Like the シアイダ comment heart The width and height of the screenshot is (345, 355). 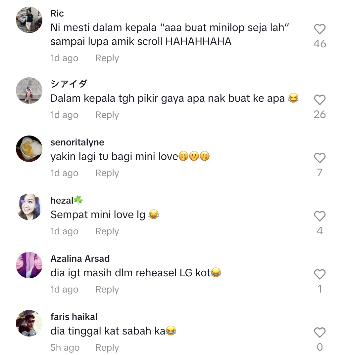pos(320,100)
